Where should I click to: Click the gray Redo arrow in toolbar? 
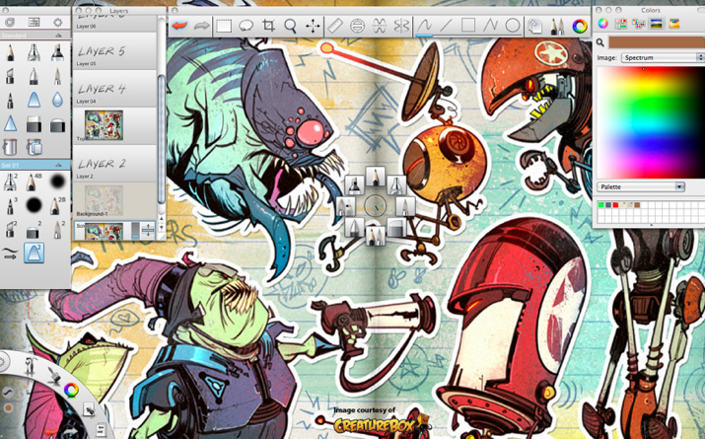(201, 26)
